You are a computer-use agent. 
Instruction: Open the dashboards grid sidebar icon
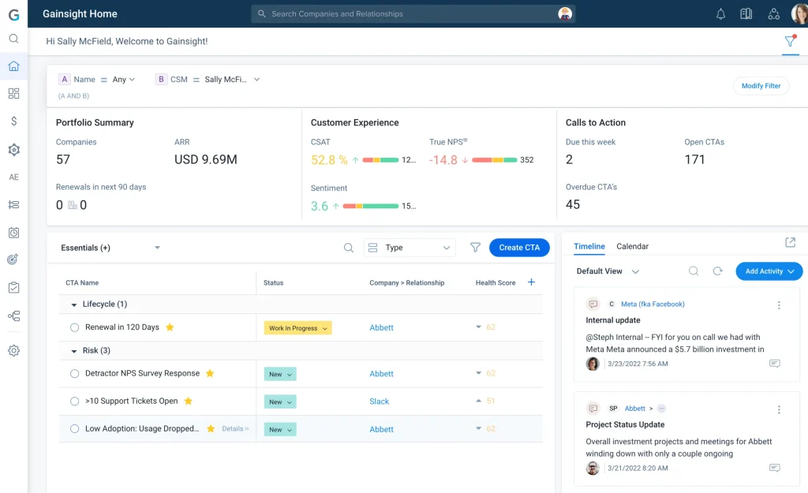14,93
